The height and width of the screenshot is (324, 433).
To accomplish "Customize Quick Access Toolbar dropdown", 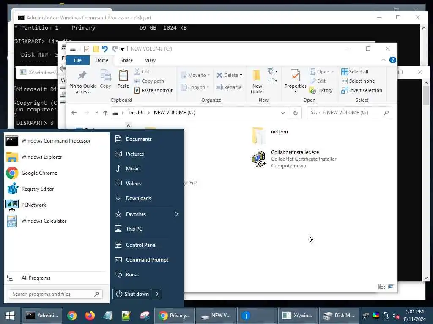I will (x=122, y=49).
